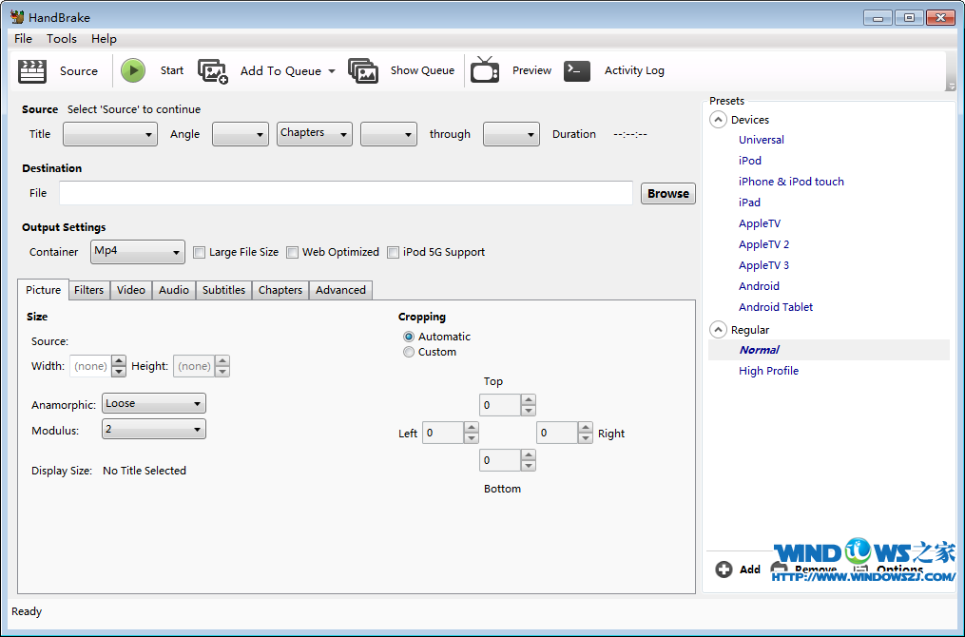Viewport: 965px width, 637px height.
Task: Click the Destination File input field
Action: click(345, 194)
